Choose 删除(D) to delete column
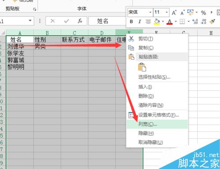220x169 pixels. 157,96
